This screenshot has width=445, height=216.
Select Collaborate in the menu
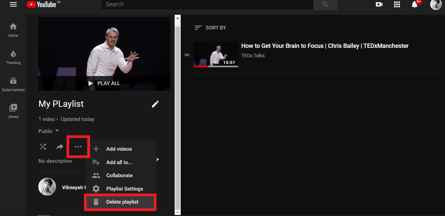(119, 175)
